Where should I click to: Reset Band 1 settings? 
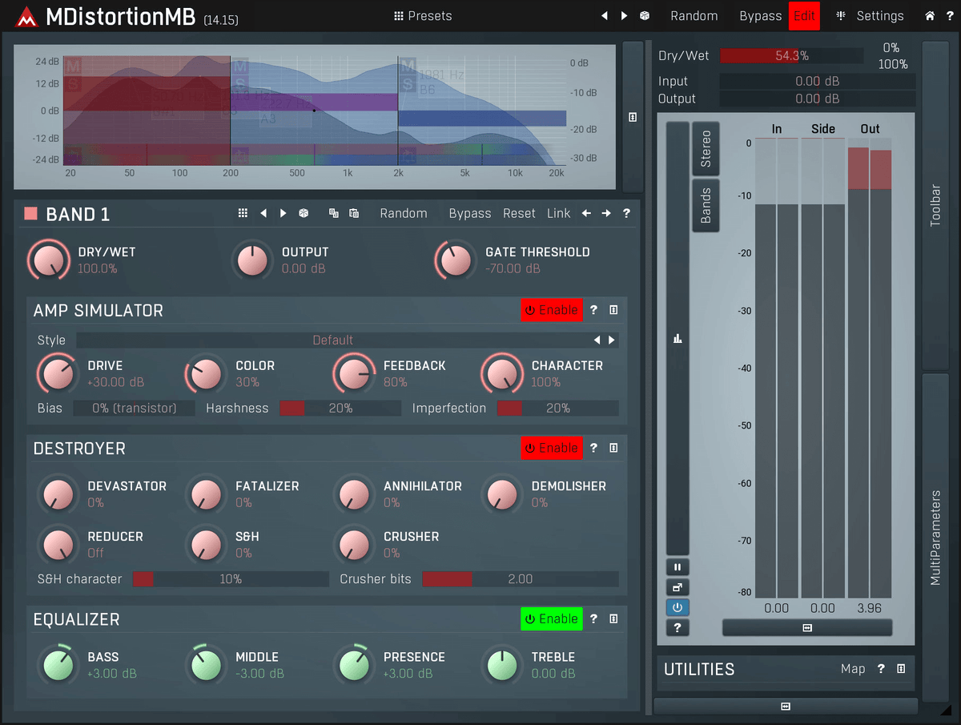(519, 213)
